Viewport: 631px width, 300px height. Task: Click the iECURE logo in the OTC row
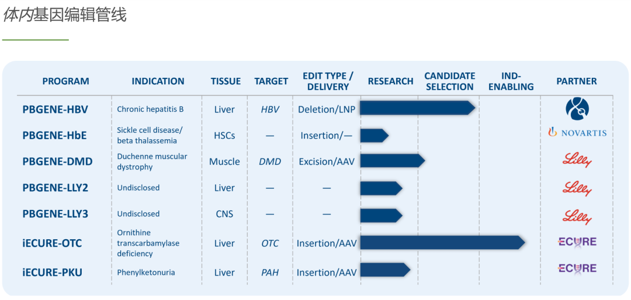click(x=577, y=242)
